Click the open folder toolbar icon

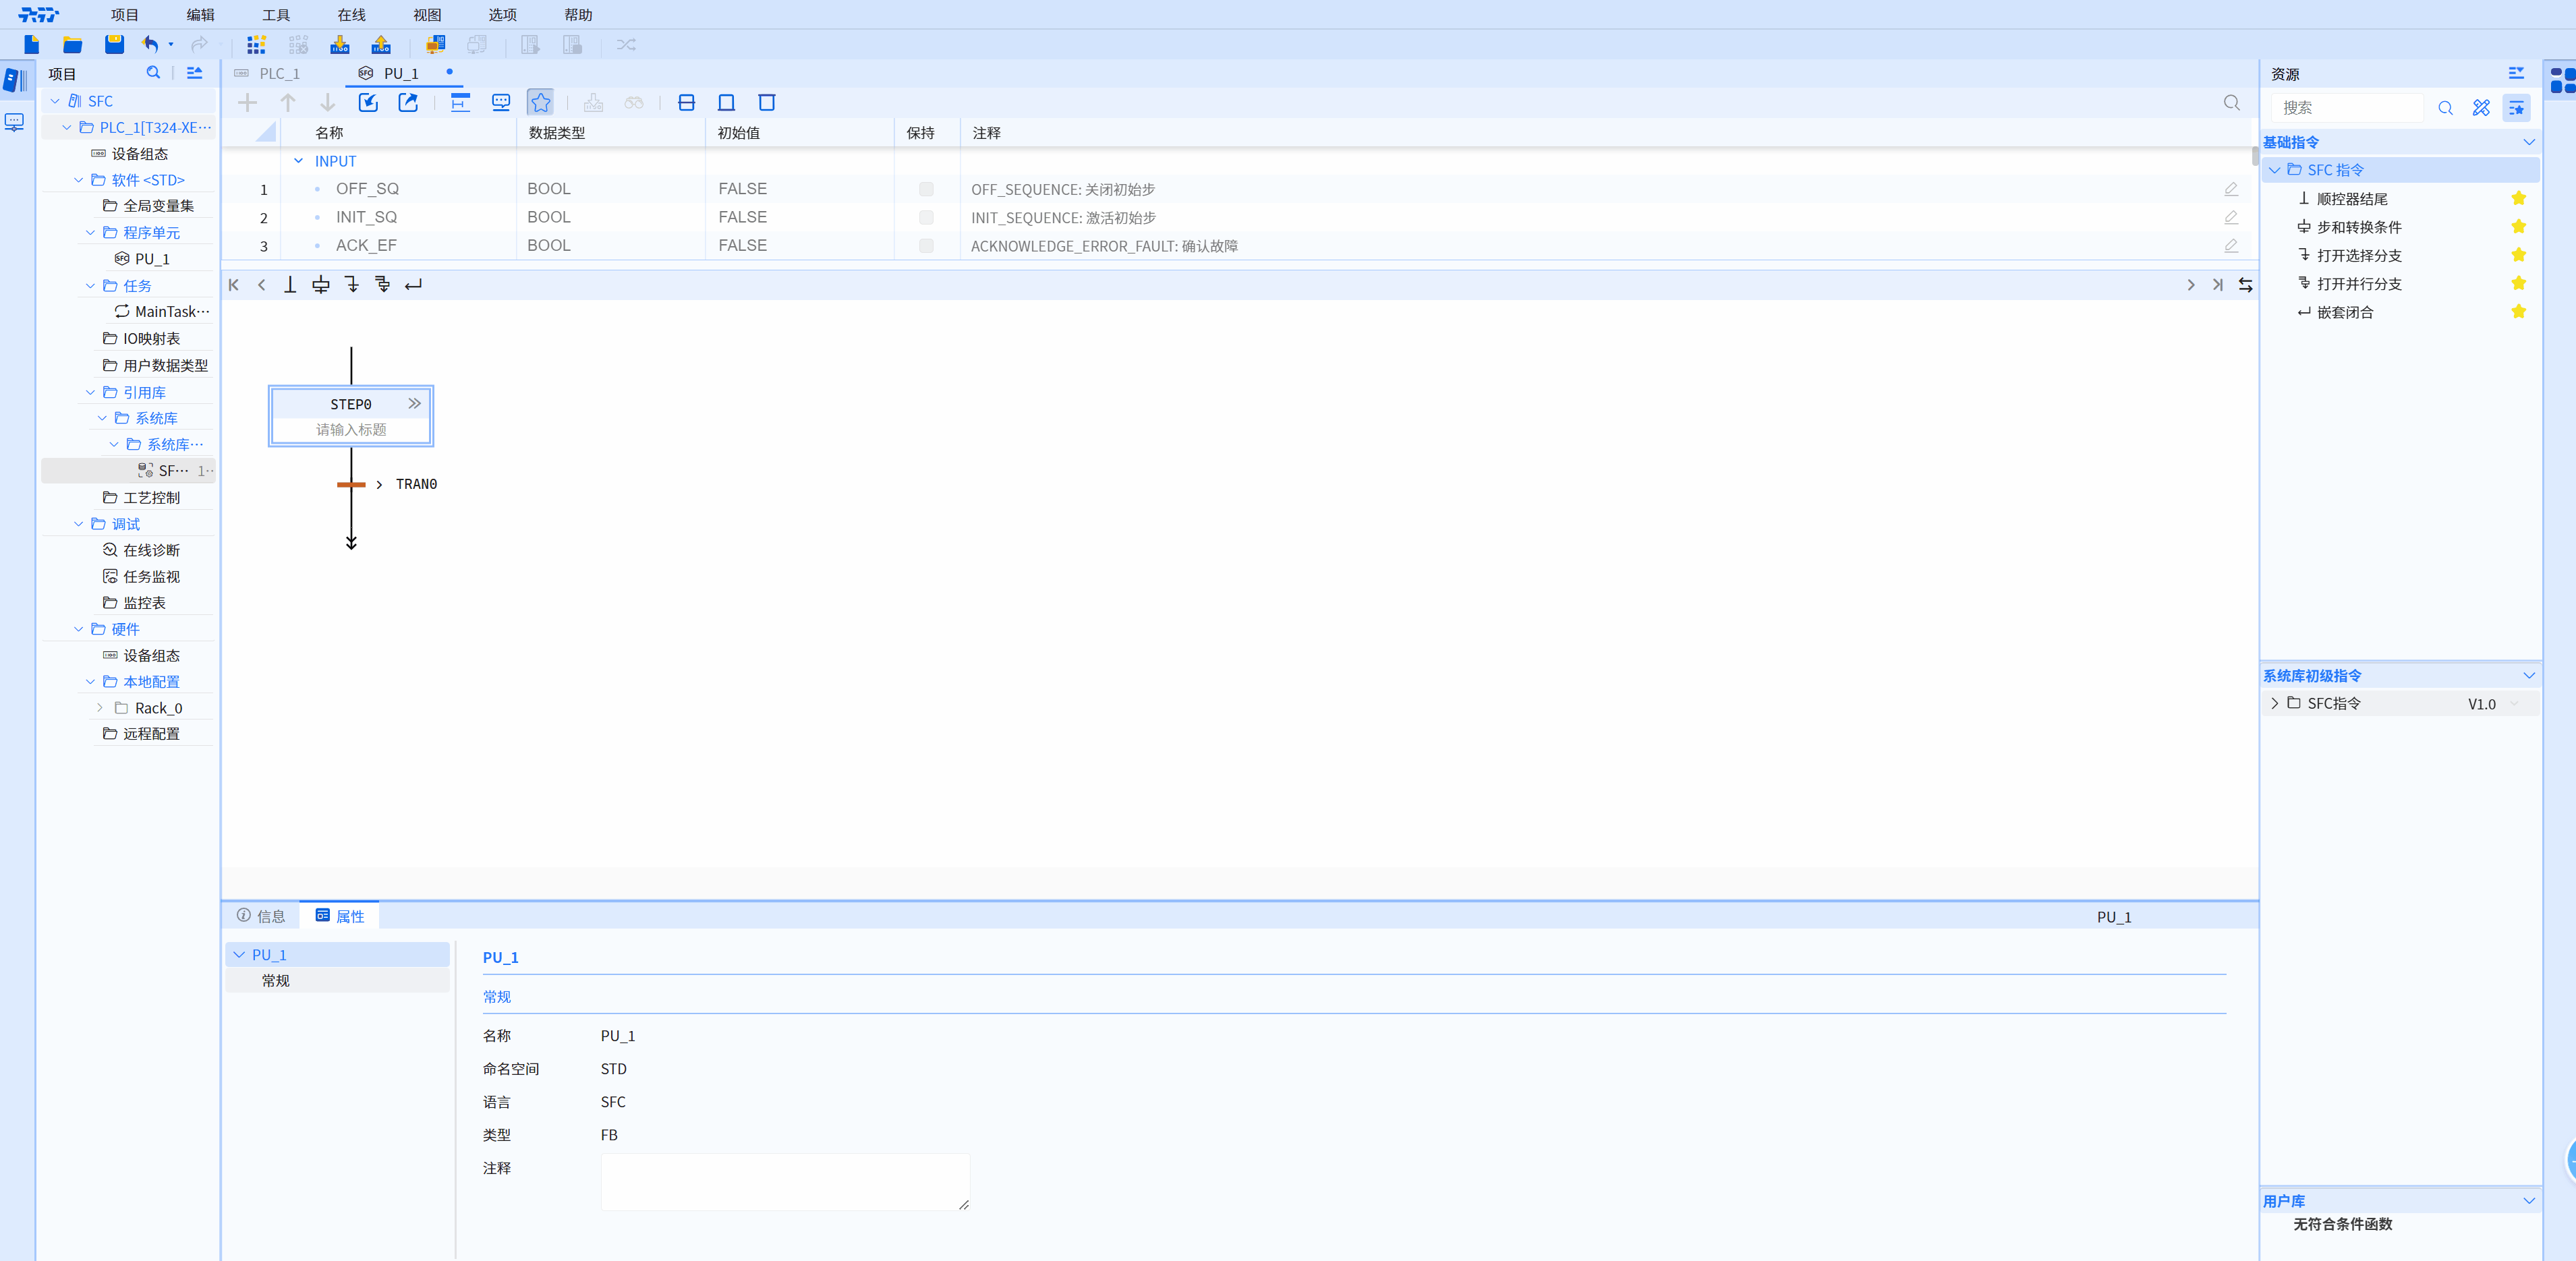[72, 44]
